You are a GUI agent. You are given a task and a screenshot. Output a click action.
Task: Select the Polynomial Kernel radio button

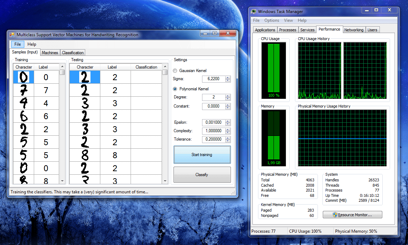pos(175,89)
